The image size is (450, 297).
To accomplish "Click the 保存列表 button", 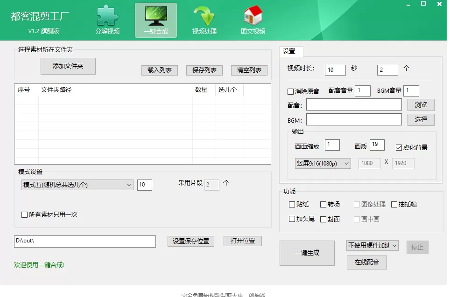I will 204,70.
